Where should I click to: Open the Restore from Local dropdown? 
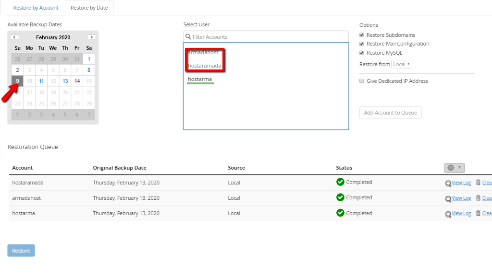(x=402, y=64)
